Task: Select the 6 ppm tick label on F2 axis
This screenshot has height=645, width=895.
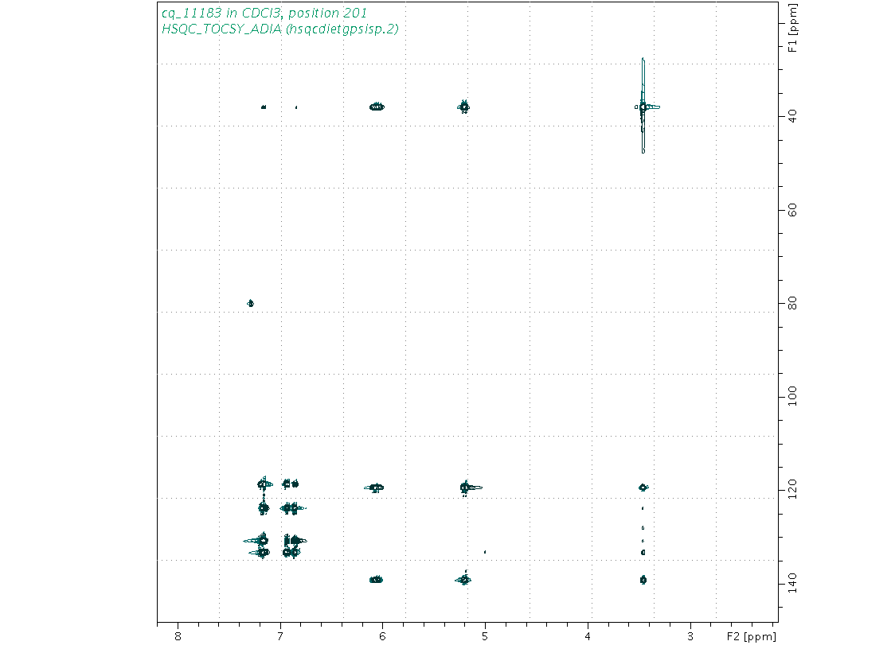Action: pos(382,636)
